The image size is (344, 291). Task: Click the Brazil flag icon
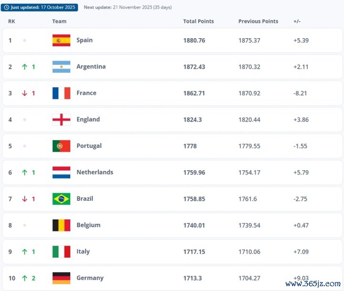pos(61,199)
